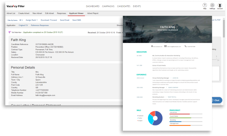The width and height of the screenshot is (227, 136).
Task: Click the purple 1st Interview rank flag
Action: [10, 32]
